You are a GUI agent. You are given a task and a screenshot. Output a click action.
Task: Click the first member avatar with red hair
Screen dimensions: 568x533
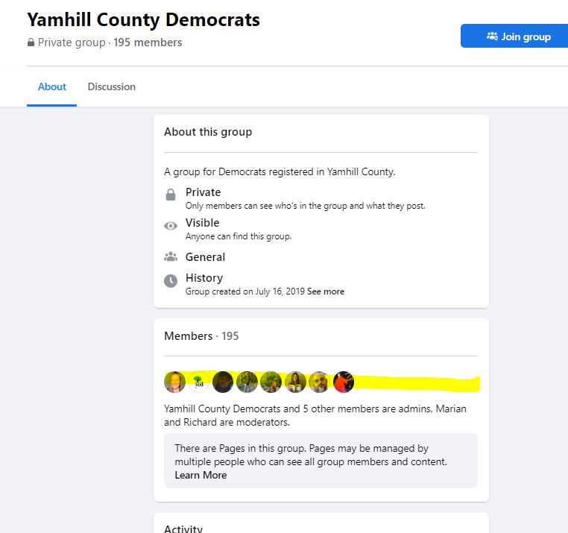[x=174, y=382]
